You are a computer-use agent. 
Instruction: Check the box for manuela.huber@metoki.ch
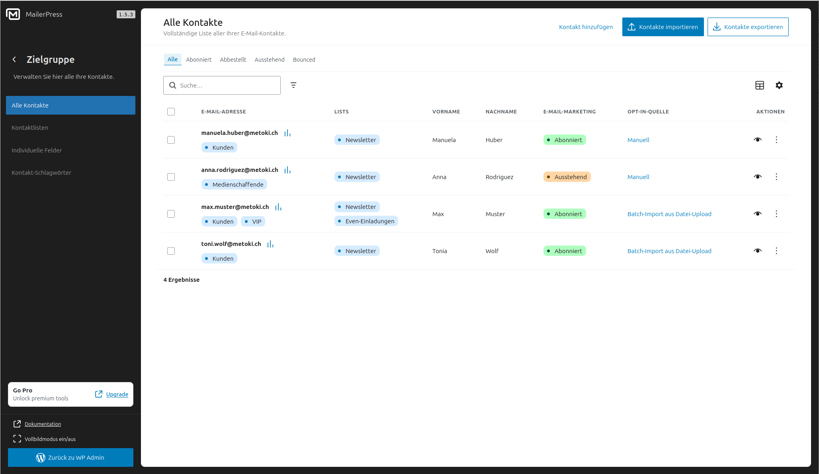pos(171,140)
